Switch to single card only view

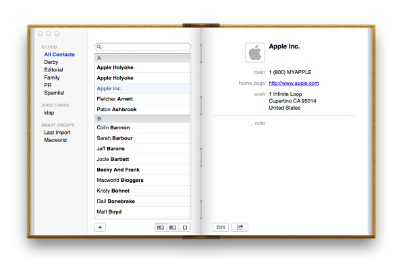pyautogui.click(x=185, y=228)
